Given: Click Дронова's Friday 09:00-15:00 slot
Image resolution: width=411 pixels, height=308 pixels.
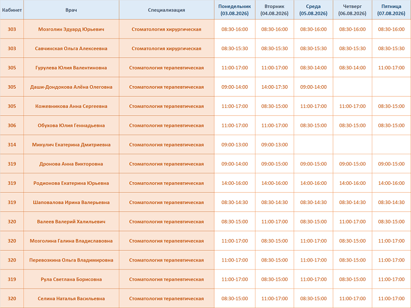Looking at the screenshot, I should 391,164.
